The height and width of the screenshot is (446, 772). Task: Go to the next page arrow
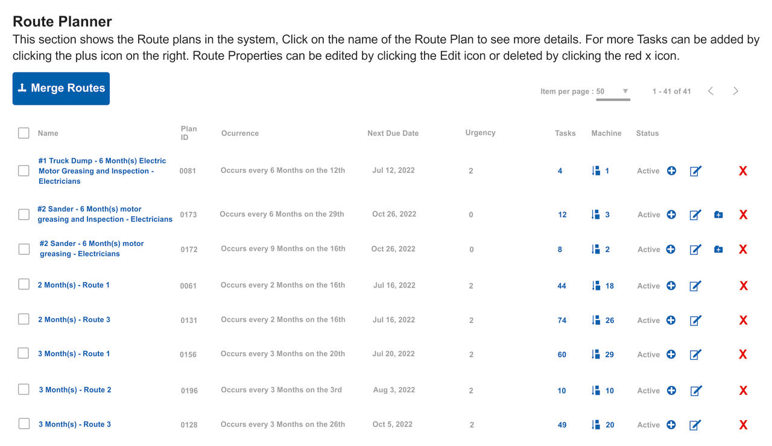tap(736, 91)
